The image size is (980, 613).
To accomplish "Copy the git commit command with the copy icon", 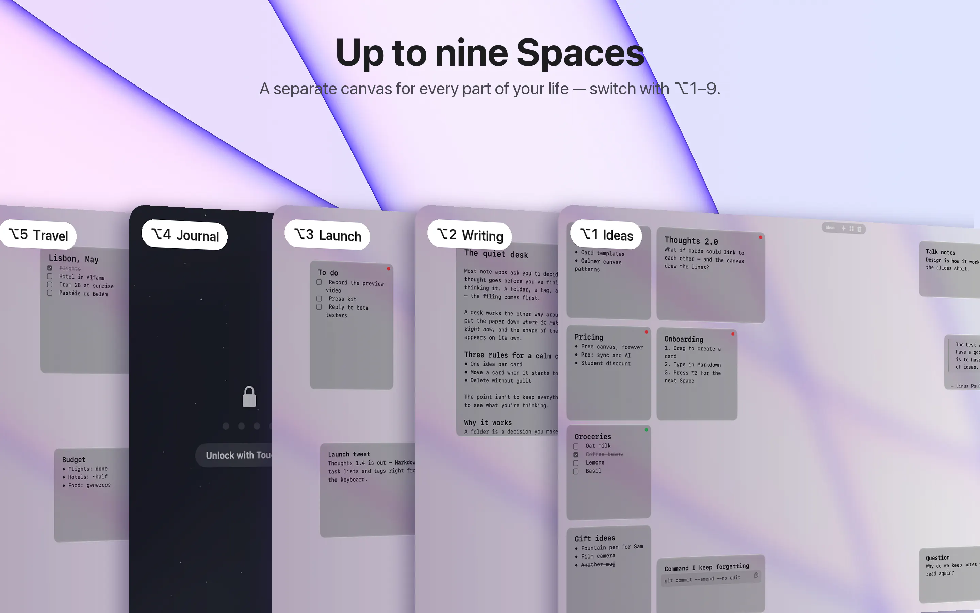I will (x=756, y=575).
